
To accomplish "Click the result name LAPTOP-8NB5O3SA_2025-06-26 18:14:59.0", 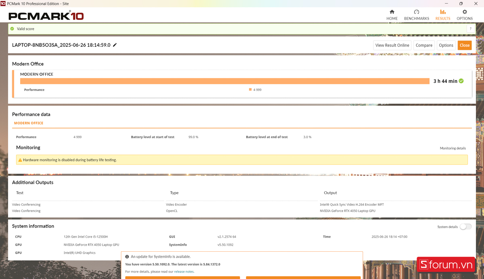I will coord(61,45).
